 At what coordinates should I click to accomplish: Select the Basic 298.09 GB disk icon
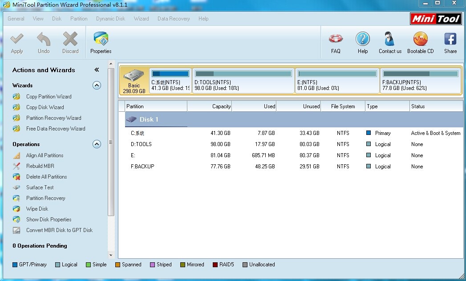(x=134, y=75)
